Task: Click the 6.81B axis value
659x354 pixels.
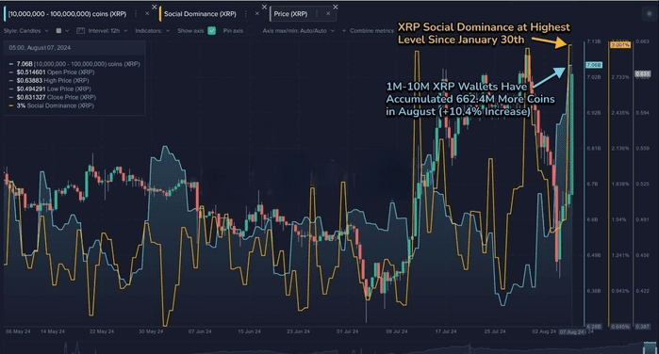Action: [x=594, y=148]
